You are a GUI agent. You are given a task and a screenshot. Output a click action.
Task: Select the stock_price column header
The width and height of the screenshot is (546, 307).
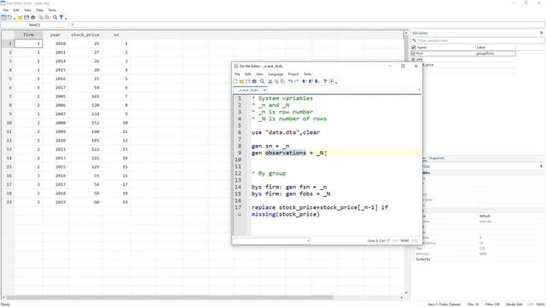point(85,35)
